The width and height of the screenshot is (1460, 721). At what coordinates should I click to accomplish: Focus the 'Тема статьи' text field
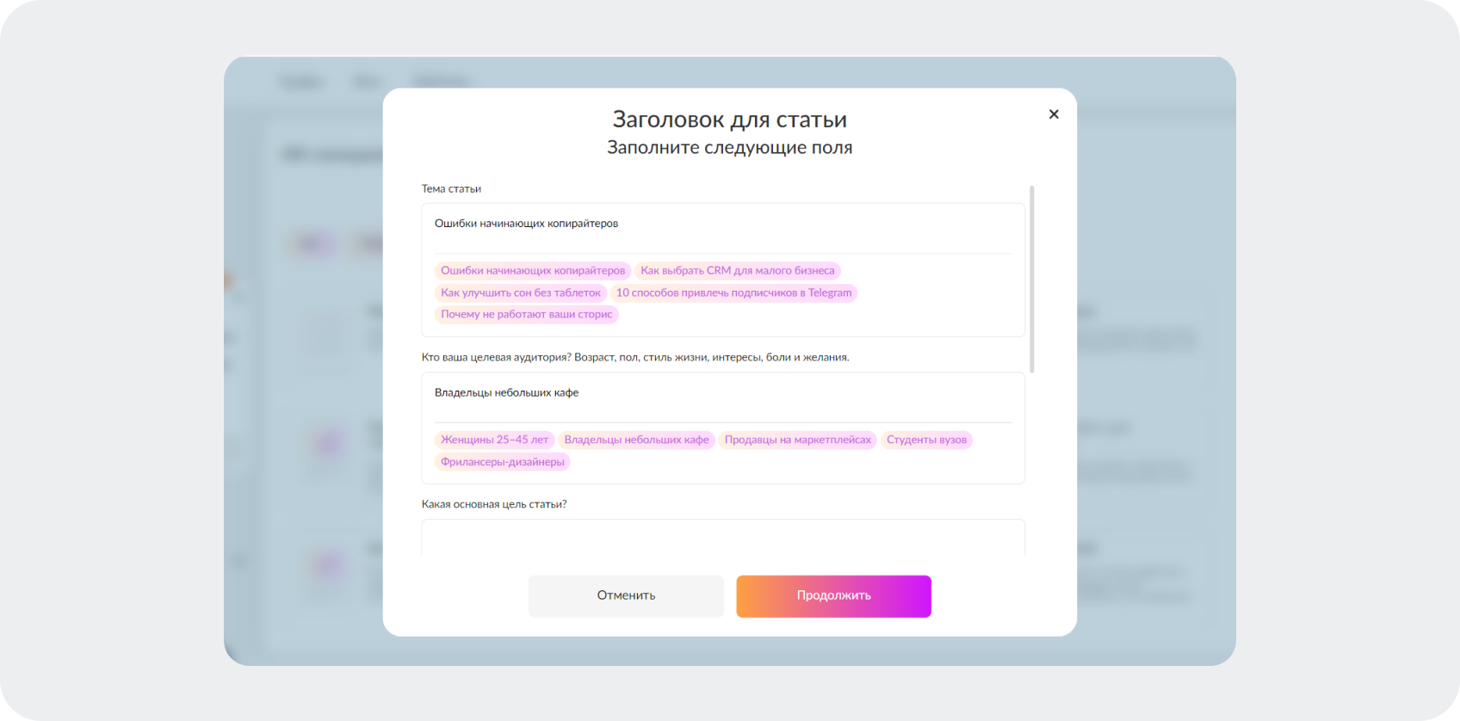(723, 229)
